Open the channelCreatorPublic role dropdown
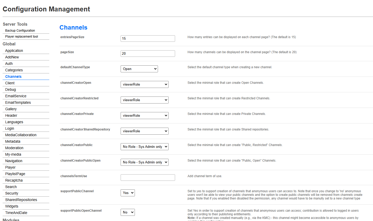The image size is (373, 221). [144, 147]
